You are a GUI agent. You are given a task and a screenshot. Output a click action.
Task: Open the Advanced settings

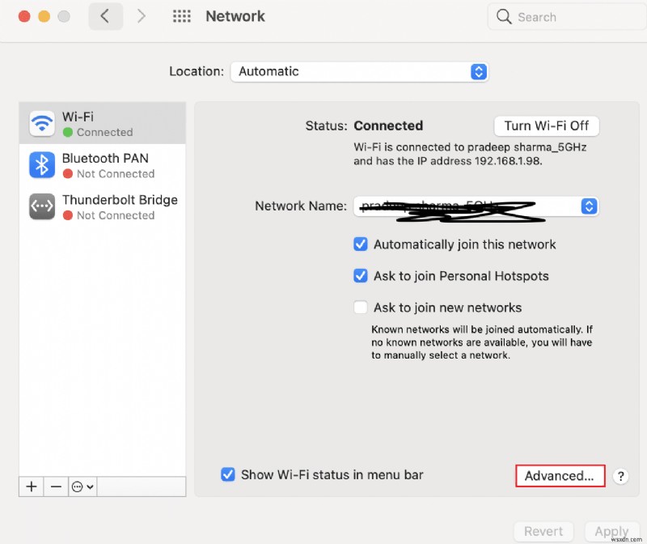[560, 476]
